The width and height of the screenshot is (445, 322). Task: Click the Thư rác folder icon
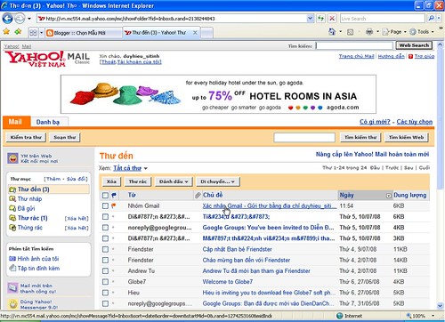click(12, 218)
